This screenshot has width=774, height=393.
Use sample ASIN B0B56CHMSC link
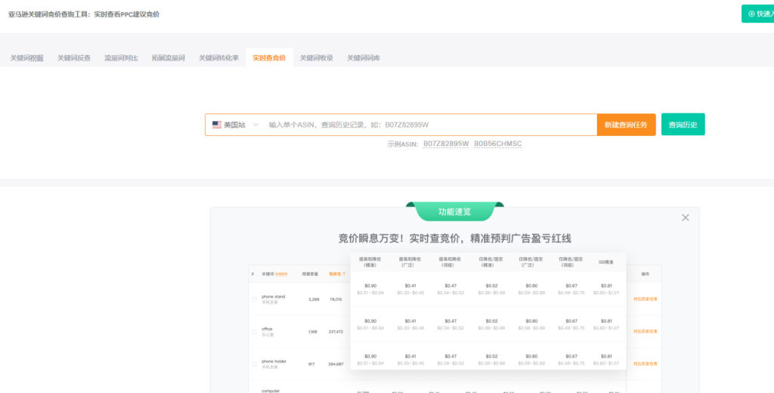497,144
